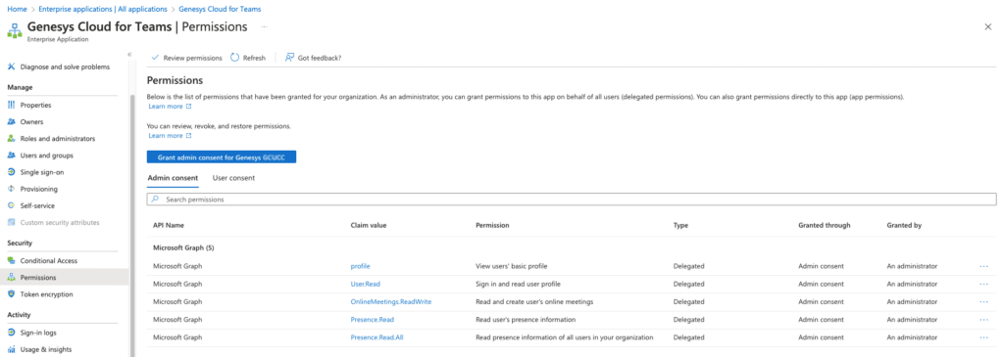The height and width of the screenshot is (357, 1004).
Task: Click the Users and groups icon
Action: (11, 156)
